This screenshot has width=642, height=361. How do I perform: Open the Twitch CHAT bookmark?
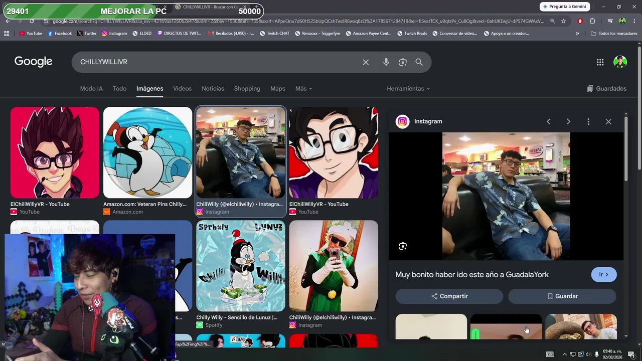point(275,34)
